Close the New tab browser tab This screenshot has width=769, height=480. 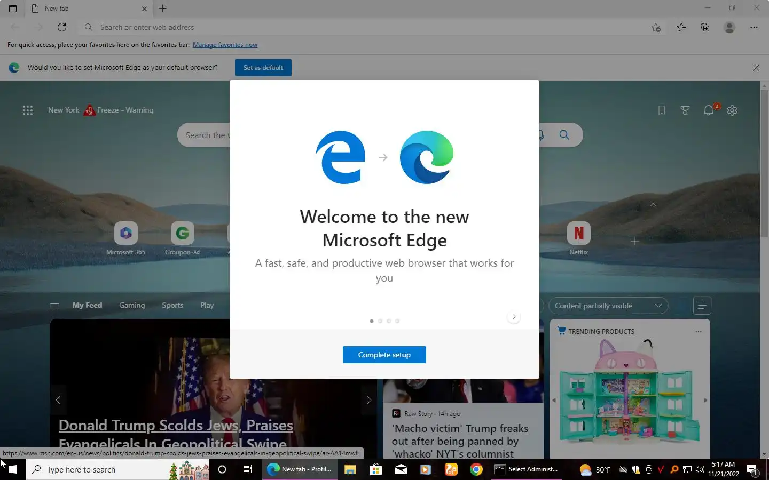tap(144, 9)
